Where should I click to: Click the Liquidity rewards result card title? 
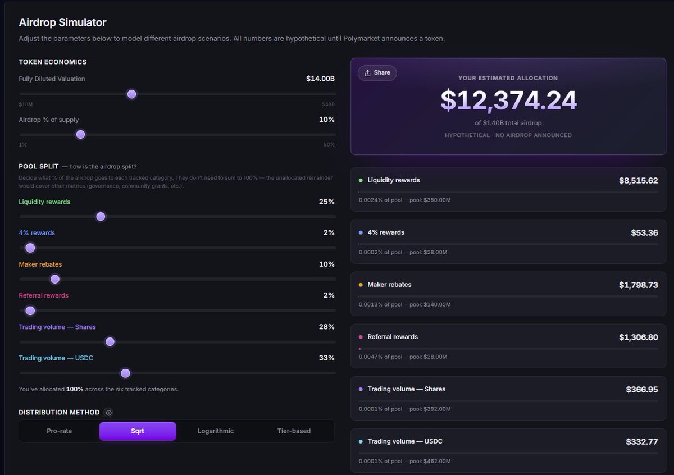(394, 180)
